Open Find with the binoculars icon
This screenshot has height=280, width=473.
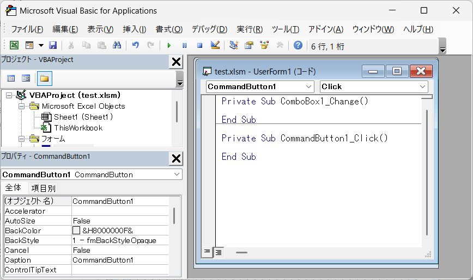pos(117,46)
